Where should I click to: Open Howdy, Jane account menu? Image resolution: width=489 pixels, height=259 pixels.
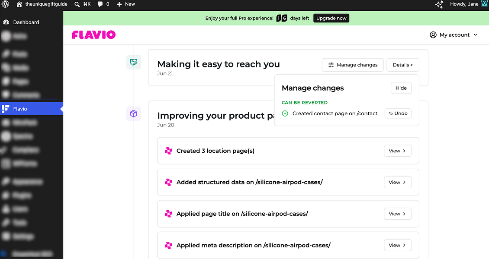click(x=464, y=4)
